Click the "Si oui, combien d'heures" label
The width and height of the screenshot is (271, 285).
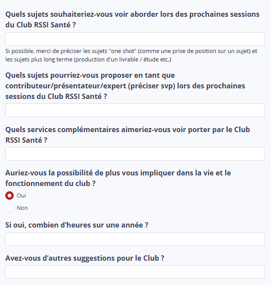pos(76,225)
